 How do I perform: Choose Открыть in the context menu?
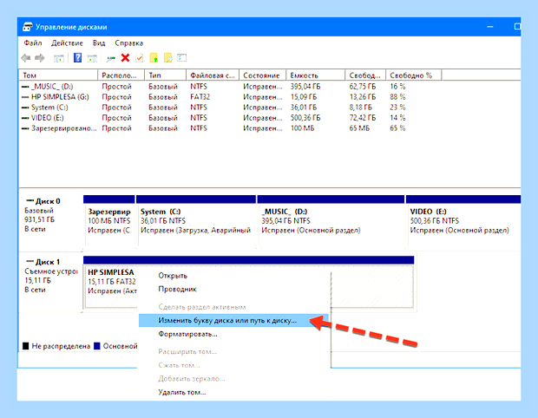pos(234,276)
